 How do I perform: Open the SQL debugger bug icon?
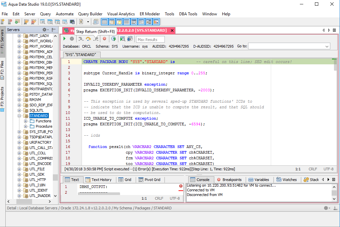coord(130,39)
